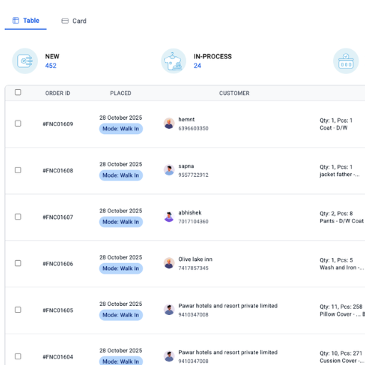Click Mode: Walk In badge for #FNC01606
This screenshot has width=365, height=365.
click(120, 269)
